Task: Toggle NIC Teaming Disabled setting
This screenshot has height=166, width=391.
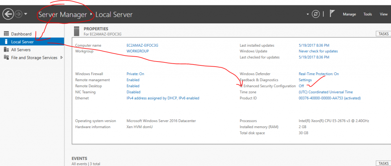Action: pos(133,92)
